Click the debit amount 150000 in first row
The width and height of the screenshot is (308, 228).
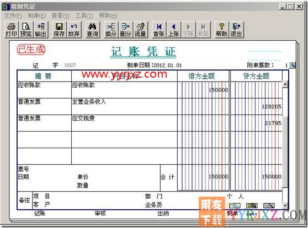tap(219, 90)
